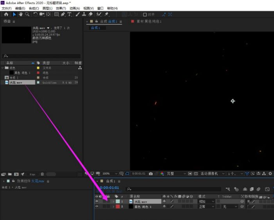The image size is (274, 220).
Task: Open blend mode dropdown for 火花.mov layer
Action: (207, 201)
